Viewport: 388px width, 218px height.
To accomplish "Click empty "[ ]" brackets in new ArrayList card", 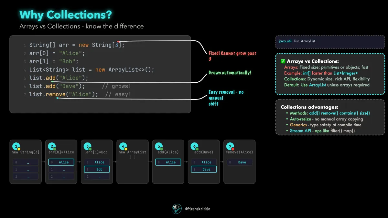I will 133,157.
